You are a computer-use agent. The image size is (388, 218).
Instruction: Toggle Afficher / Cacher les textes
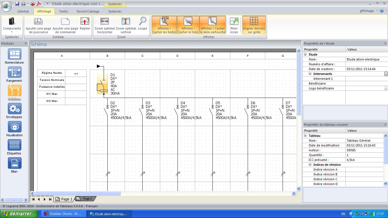(x=164, y=25)
